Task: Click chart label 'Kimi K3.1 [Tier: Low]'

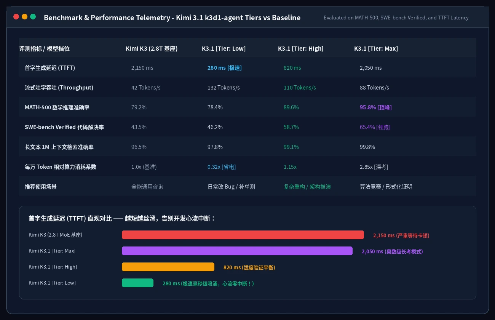Action: pos(52,283)
